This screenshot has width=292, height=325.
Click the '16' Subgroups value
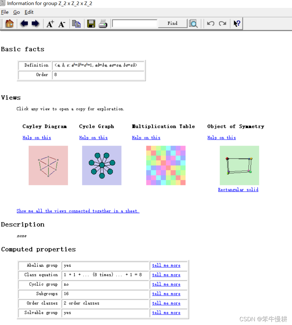tap(66, 294)
